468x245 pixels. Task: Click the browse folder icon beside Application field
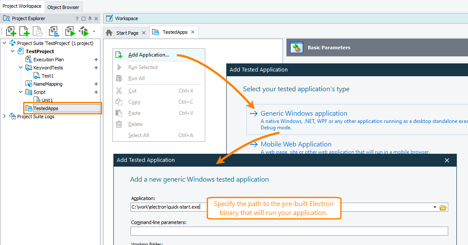[x=443, y=208]
